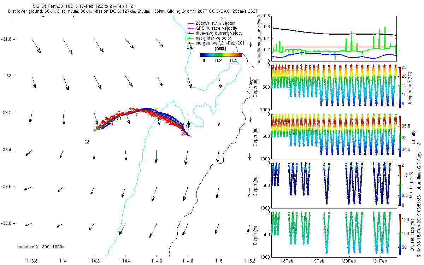Click the '114.4' longitude tick label
This screenshot has width=424, height=265.
125,261
